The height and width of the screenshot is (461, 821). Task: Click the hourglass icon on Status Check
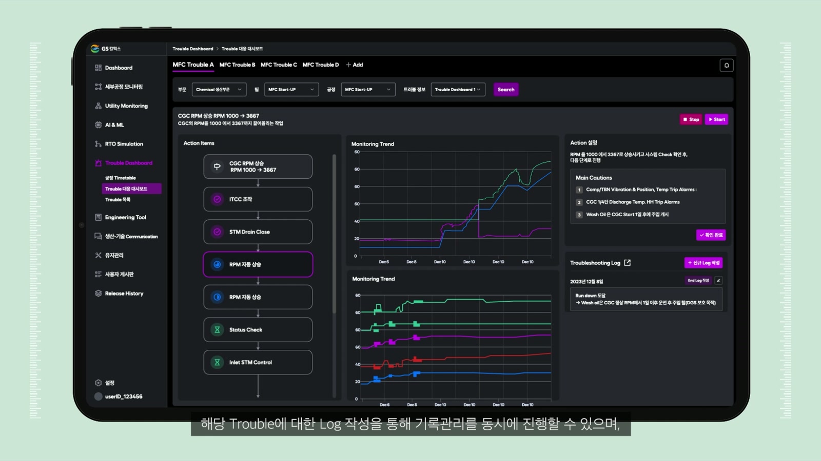pyautogui.click(x=217, y=330)
